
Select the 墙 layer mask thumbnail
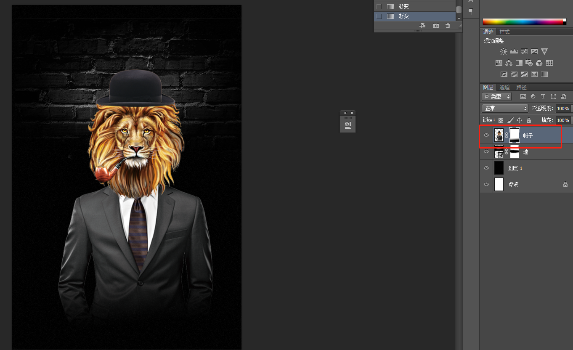(x=515, y=151)
